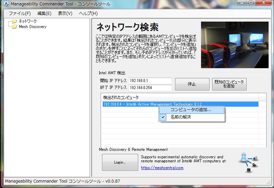Click the 既知のコンピュータを追加 button
This screenshot has height=188, width=274.
click(229, 84)
